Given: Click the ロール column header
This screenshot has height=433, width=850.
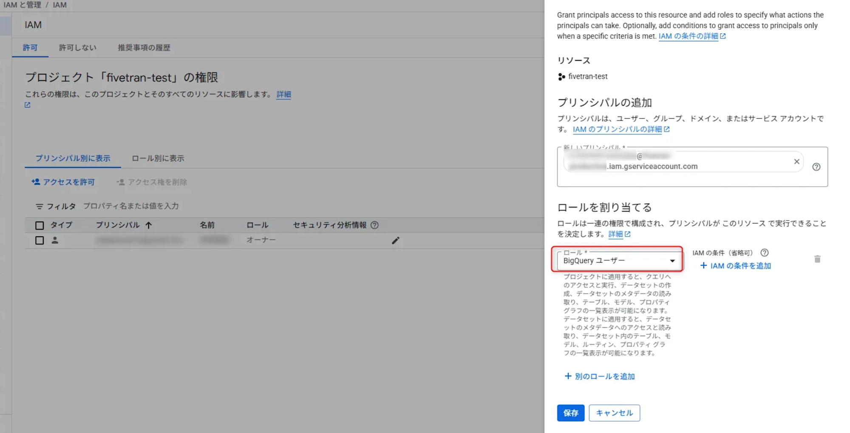Looking at the screenshot, I should [x=257, y=225].
